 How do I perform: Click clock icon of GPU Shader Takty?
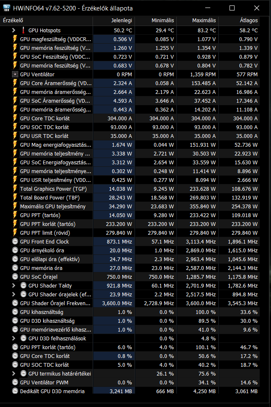23,285
